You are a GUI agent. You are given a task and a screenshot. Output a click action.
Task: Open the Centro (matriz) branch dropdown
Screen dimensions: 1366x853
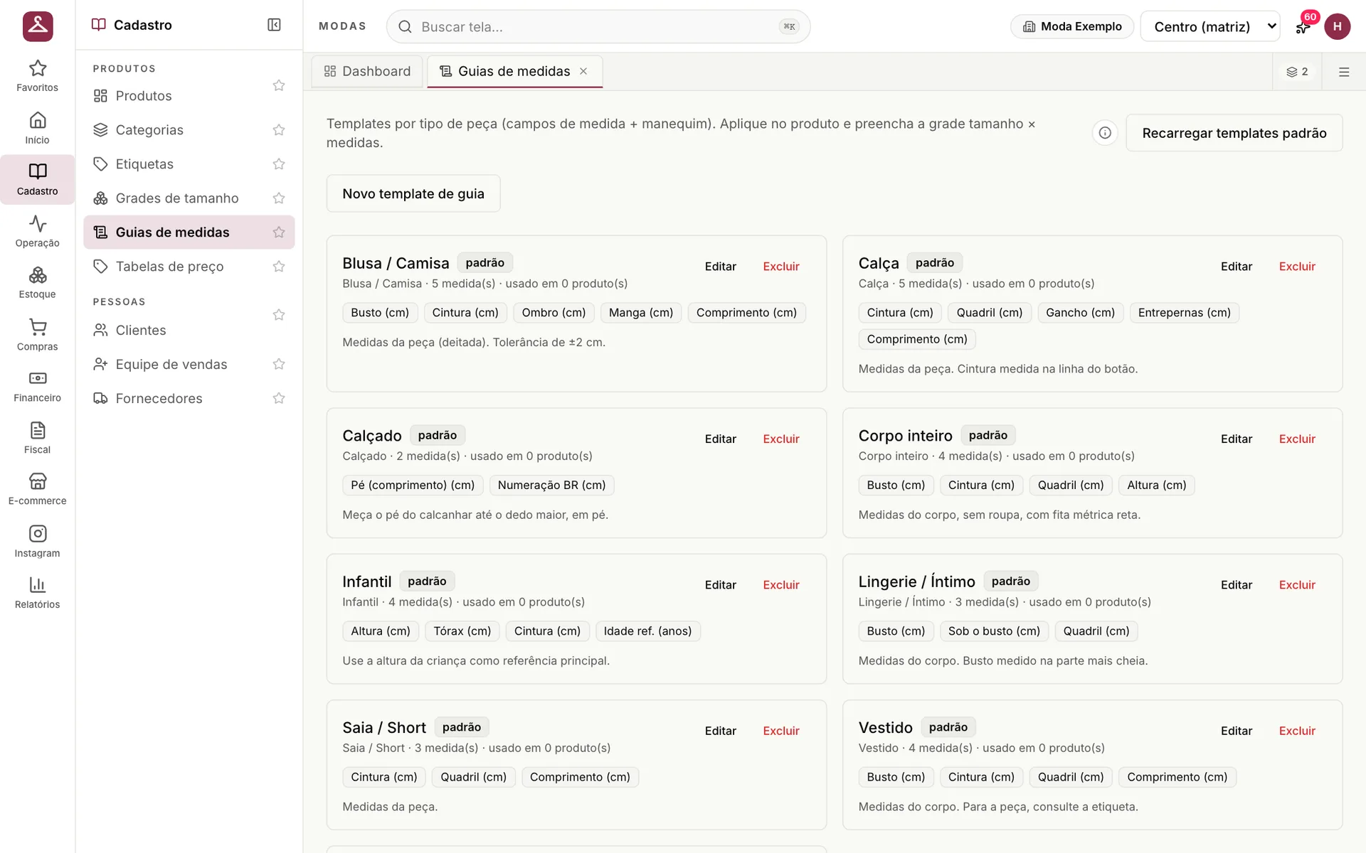pyautogui.click(x=1210, y=26)
